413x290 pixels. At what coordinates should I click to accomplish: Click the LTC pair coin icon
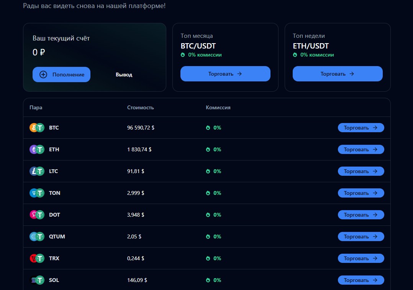37,171
